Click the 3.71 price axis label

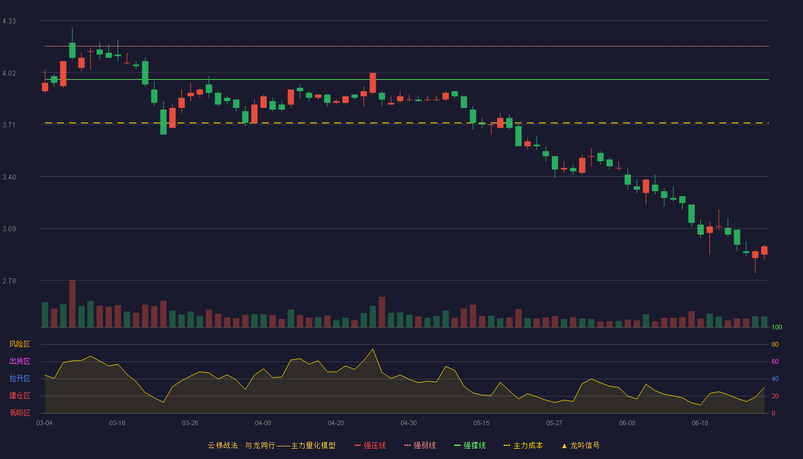click(9, 125)
